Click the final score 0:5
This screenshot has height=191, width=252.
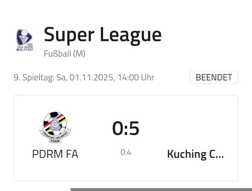click(126, 128)
